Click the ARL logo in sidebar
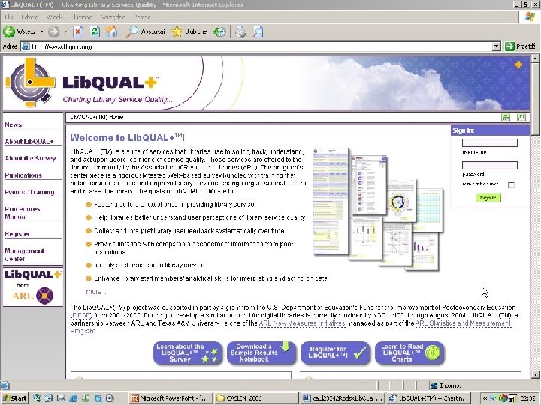 tap(33, 295)
